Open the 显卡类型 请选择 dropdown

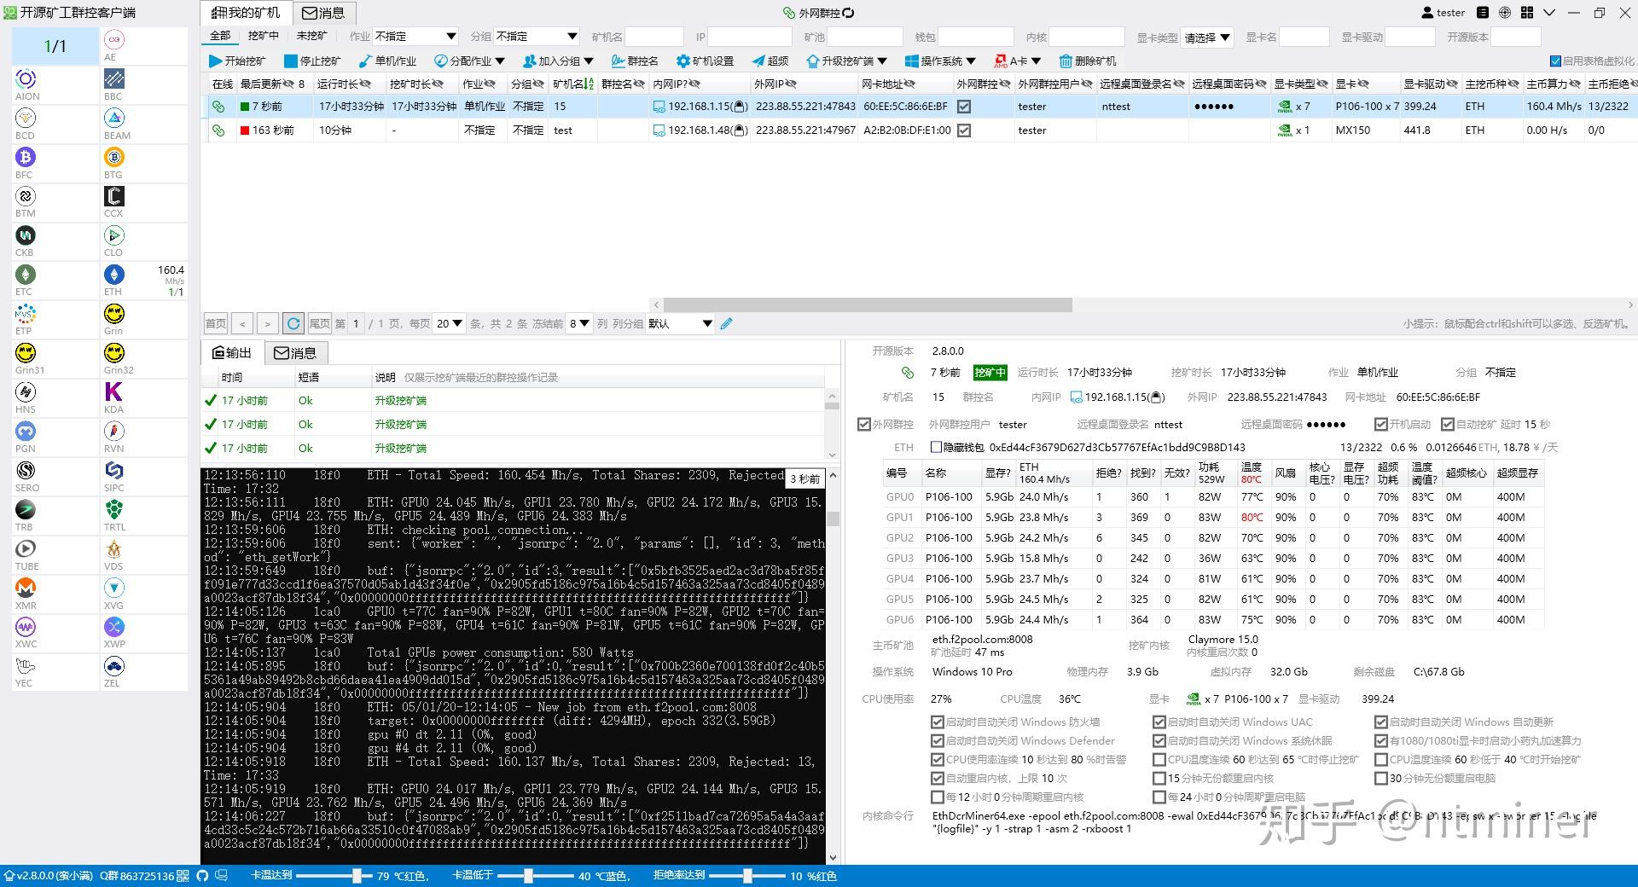(1207, 38)
